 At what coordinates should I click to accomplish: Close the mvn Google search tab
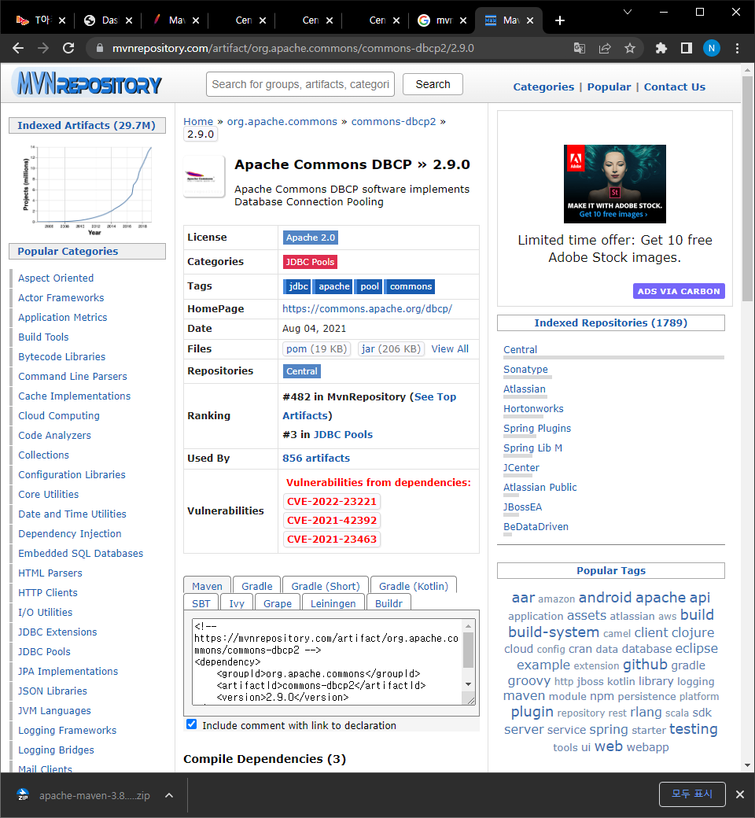(x=462, y=20)
